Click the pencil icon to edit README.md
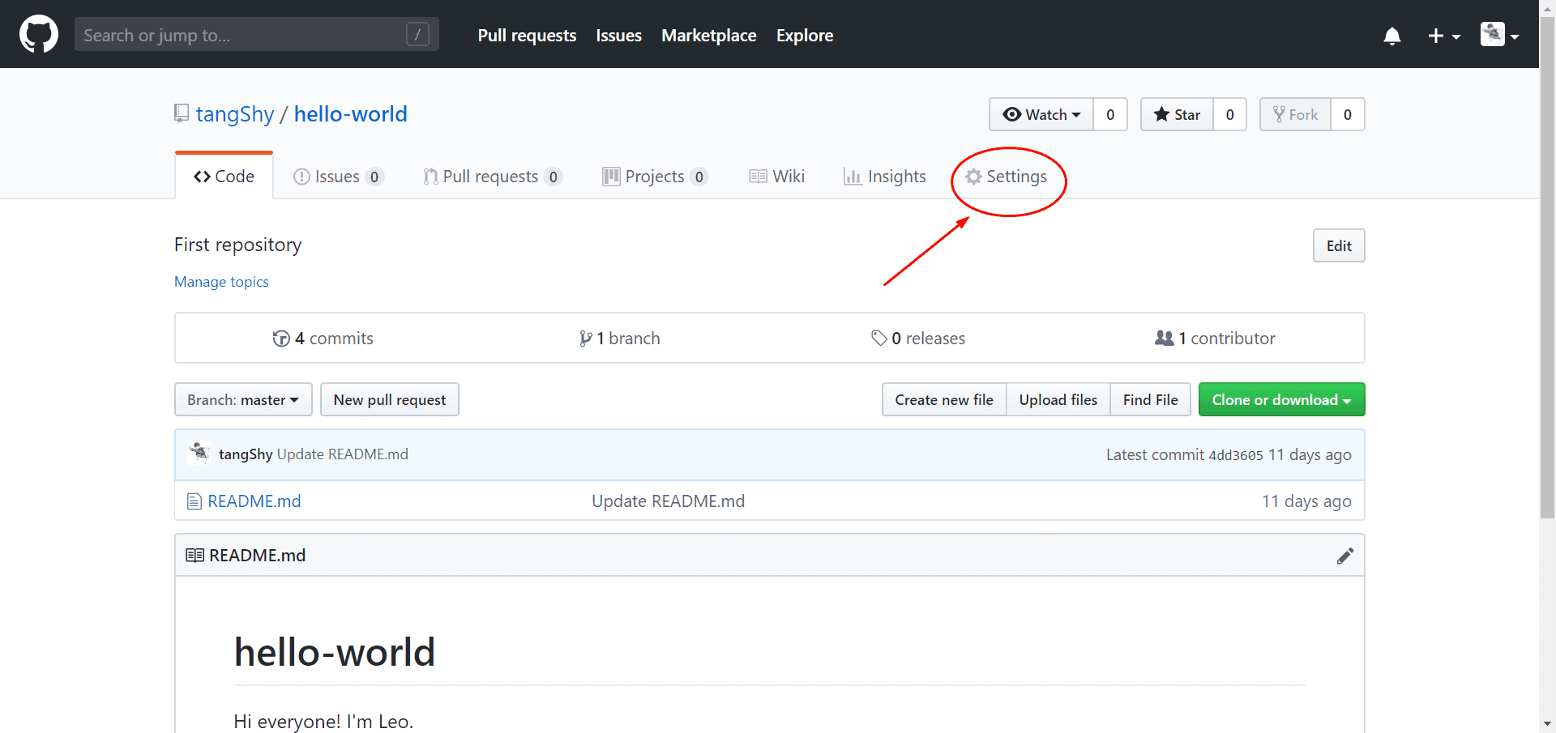 (x=1345, y=556)
